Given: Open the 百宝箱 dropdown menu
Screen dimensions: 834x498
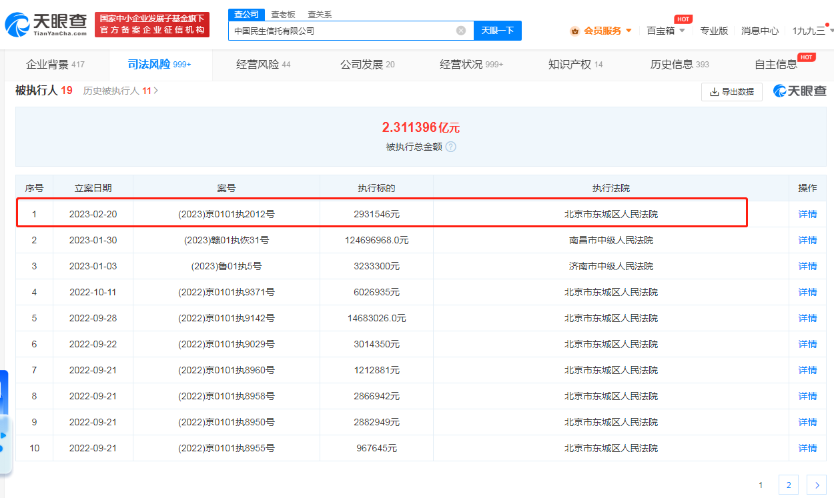Looking at the screenshot, I should [x=665, y=31].
